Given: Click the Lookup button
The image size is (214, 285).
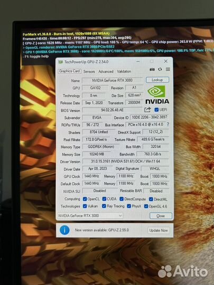Looking at the screenshot, I should (157, 80).
